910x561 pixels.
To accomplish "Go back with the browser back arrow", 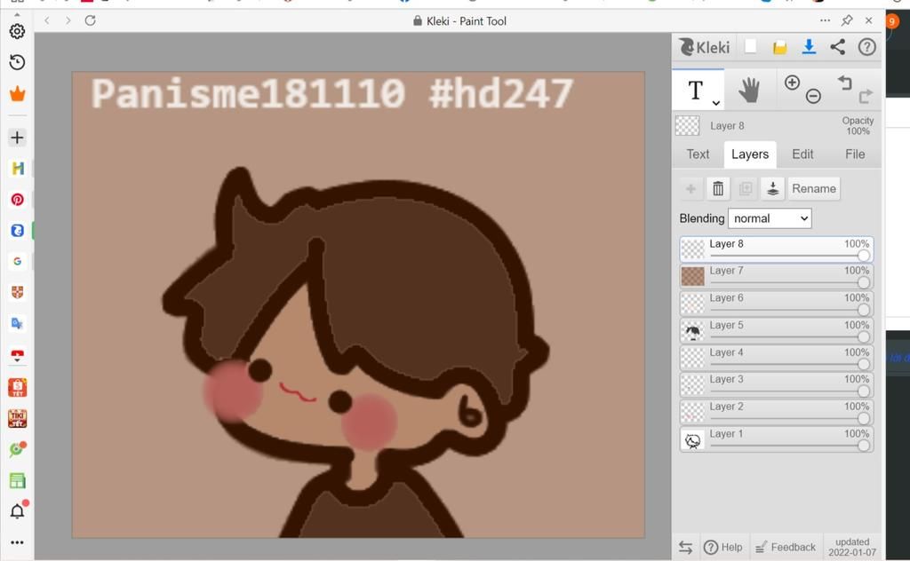I will [47, 21].
